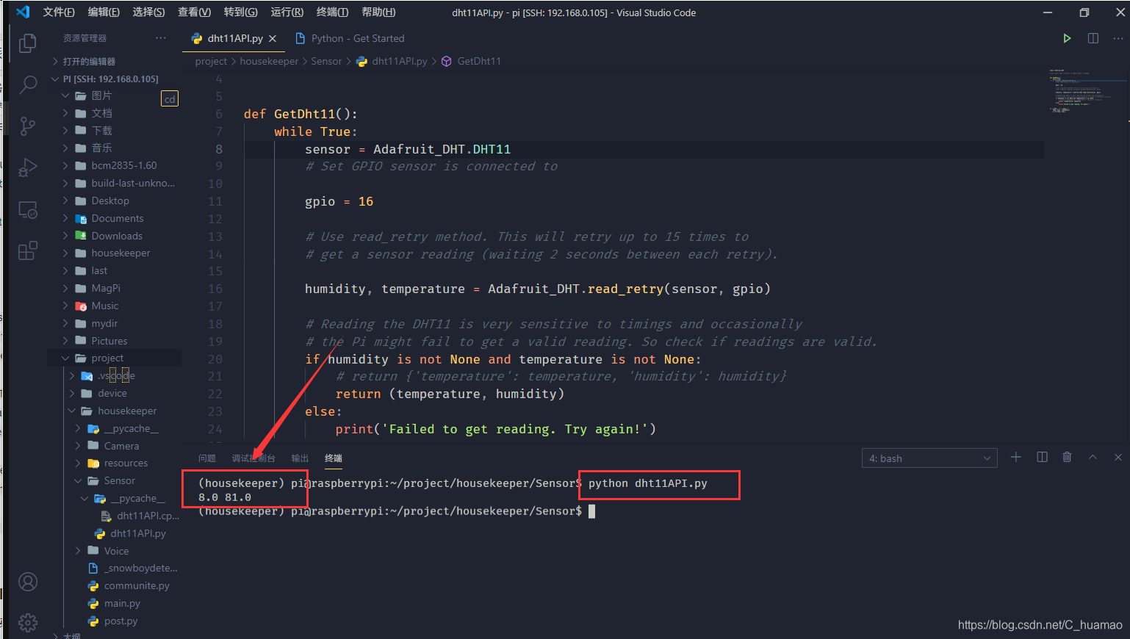Expand the Voice folder
Screen dimensions: 1130x639
[116, 551]
